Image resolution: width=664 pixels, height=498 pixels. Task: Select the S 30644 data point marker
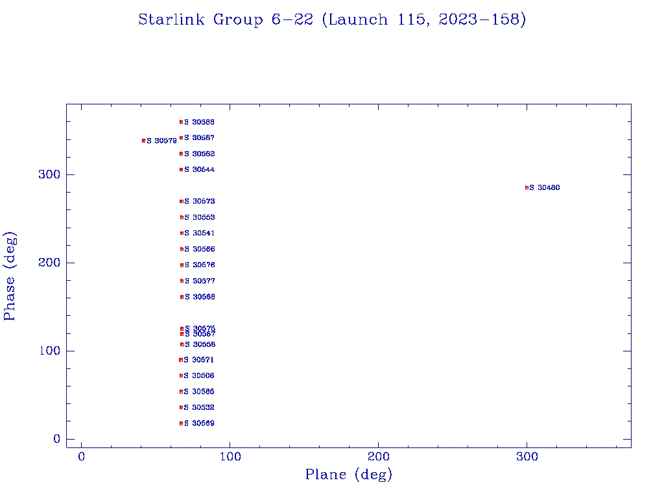pos(182,170)
